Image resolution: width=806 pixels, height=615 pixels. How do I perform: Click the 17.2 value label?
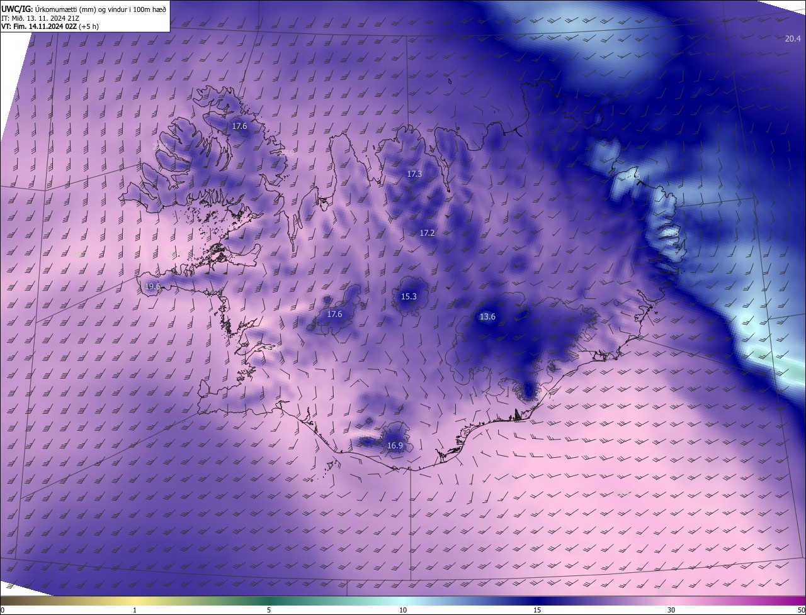[427, 233]
